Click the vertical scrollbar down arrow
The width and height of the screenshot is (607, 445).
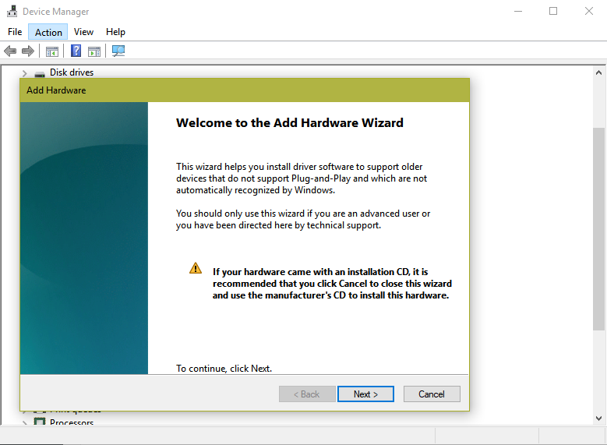598,419
